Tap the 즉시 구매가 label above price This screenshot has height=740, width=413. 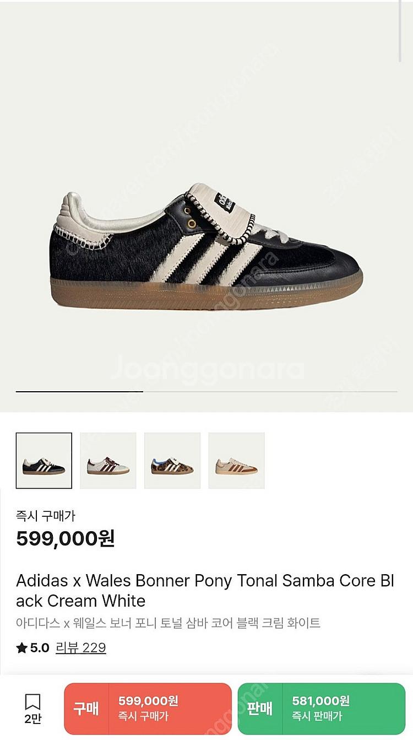click(46, 516)
